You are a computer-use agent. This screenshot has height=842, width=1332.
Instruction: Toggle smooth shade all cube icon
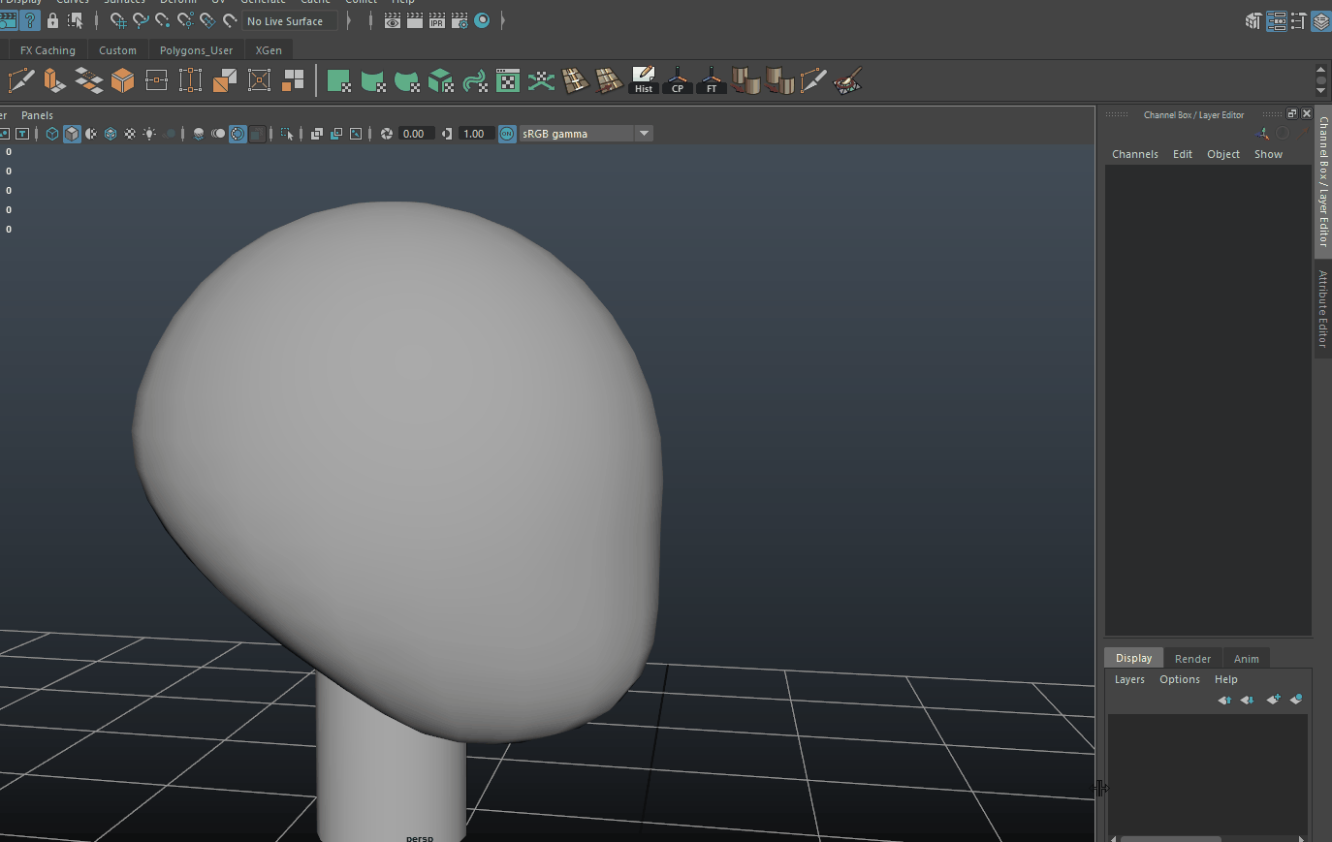pos(72,134)
